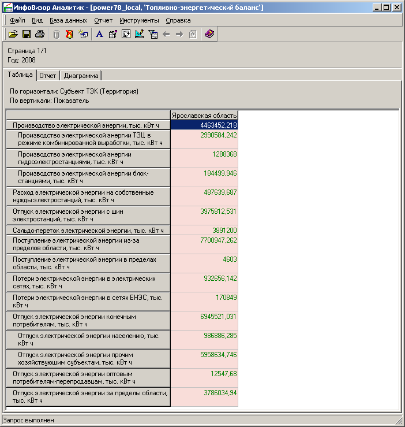
Task: Switch to the Отчет tab
Action: click(48, 76)
